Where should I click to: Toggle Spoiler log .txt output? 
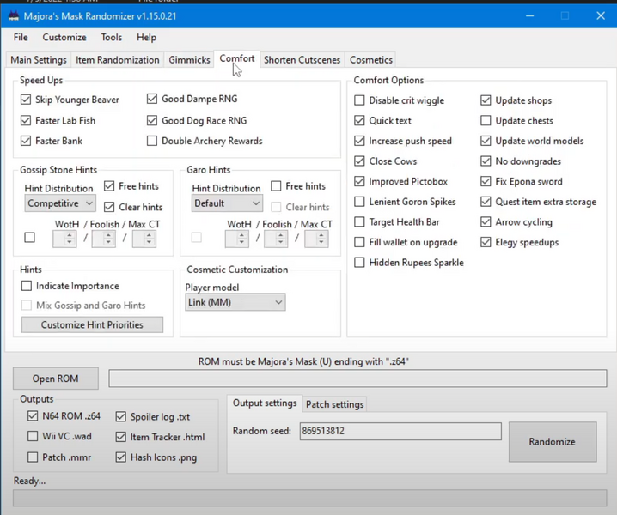121,416
